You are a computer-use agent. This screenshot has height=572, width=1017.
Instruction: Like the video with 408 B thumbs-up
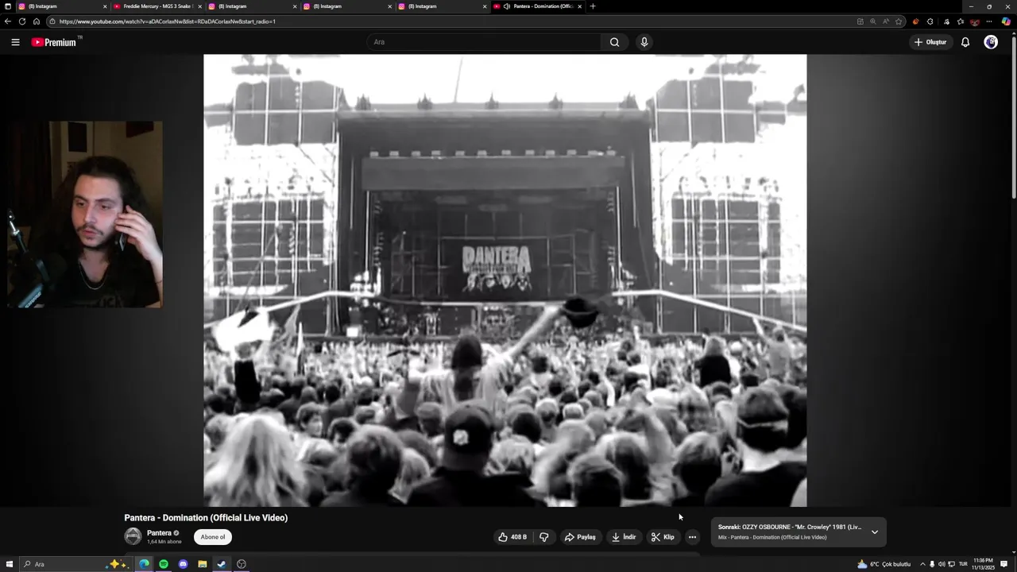coord(512,537)
